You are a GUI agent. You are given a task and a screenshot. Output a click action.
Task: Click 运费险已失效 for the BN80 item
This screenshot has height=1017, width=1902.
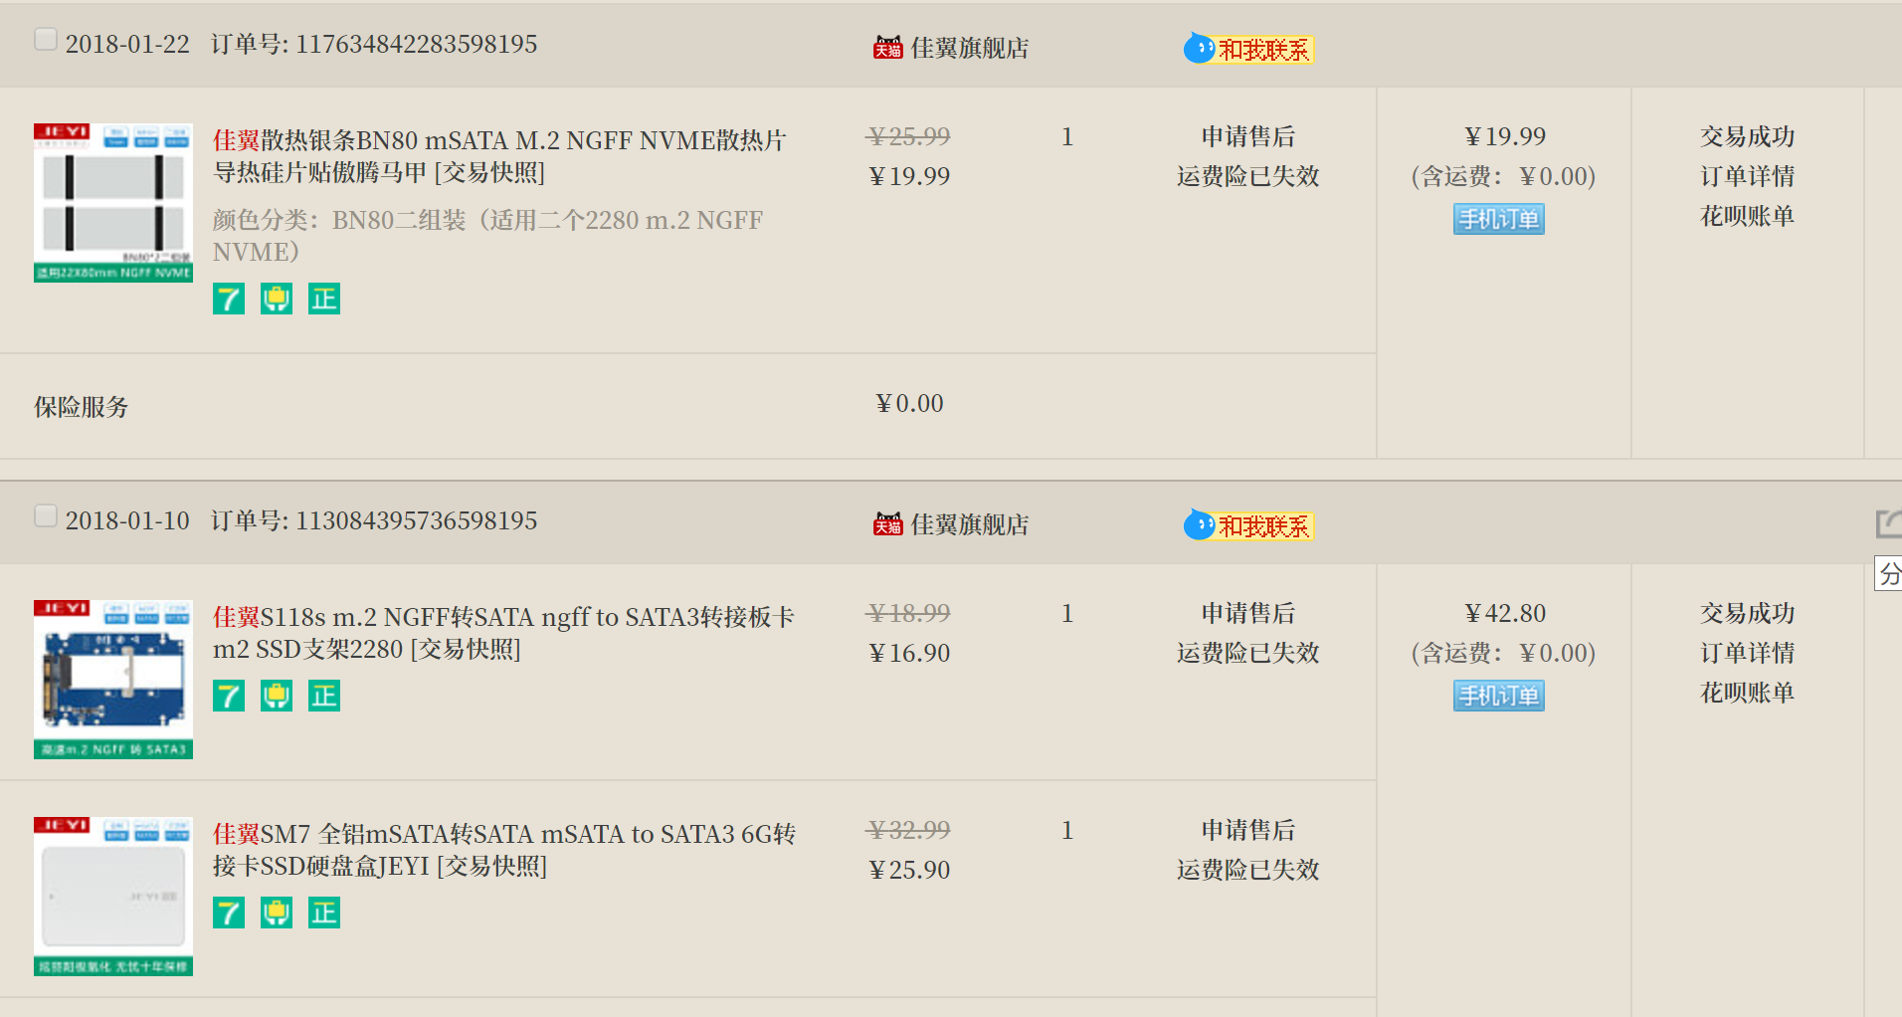point(1248,176)
